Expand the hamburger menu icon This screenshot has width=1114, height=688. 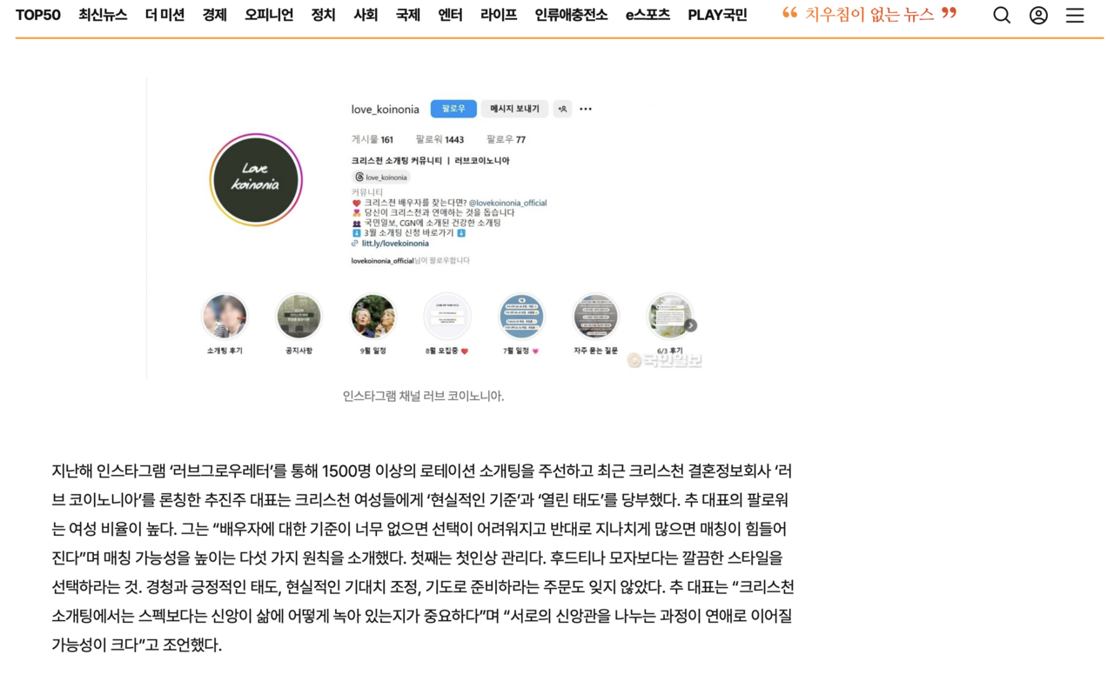pos(1075,15)
